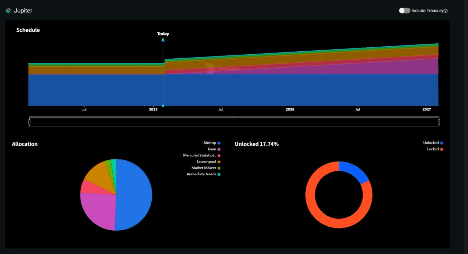Click the "2026" axis label
Viewport: 468px width, 254px height.
click(x=290, y=109)
